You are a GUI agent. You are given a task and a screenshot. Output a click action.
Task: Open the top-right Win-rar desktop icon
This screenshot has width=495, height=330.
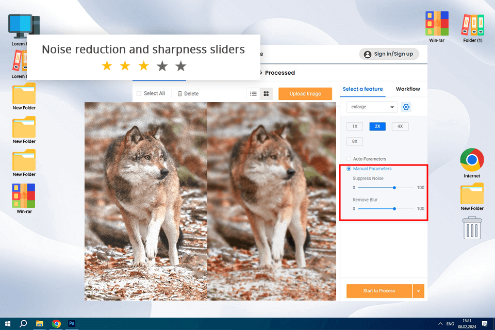437,24
